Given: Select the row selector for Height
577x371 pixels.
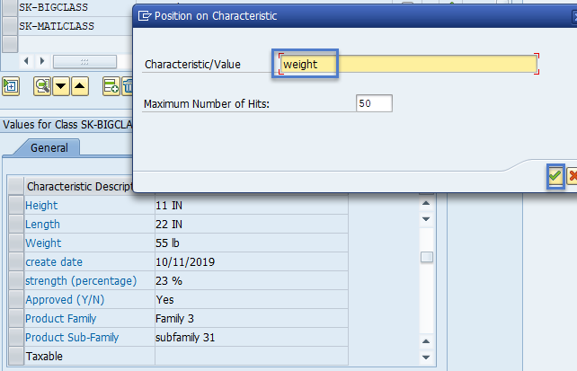Looking at the screenshot, I should pos(15,206).
